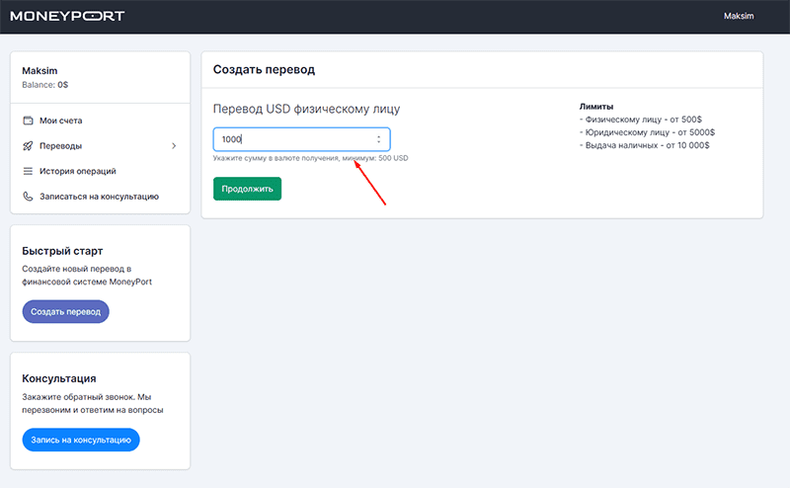Click the wallet icon beside Мои счета
The height and width of the screenshot is (488, 790).
tap(29, 121)
